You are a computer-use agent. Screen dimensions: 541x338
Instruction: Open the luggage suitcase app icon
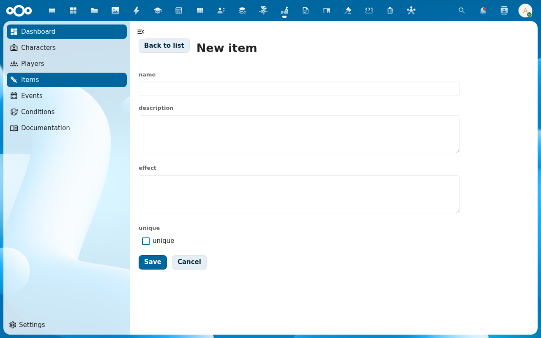coord(390,11)
